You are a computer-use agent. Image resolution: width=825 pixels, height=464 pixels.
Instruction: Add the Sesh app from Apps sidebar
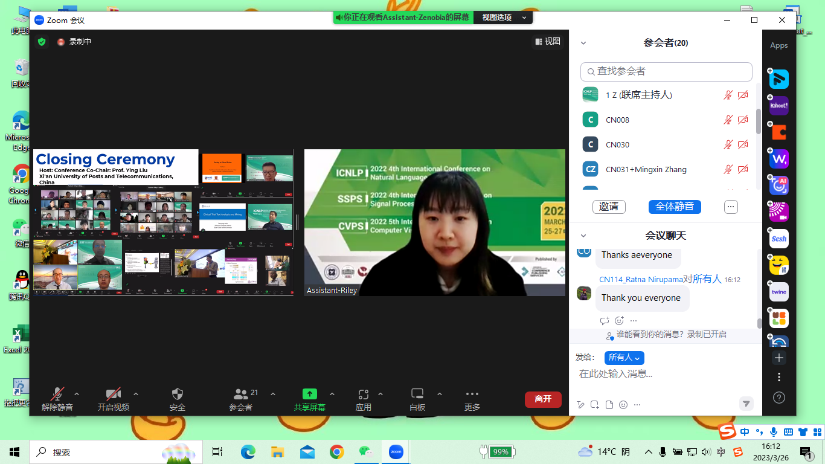(x=778, y=239)
